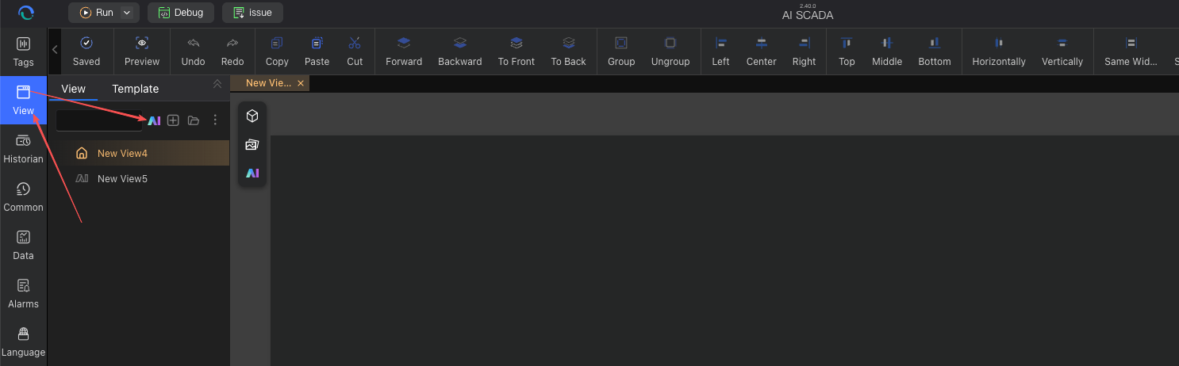The width and height of the screenshot is (1179, 366).
Task: Select New View5 in the list
Action: 139,179
